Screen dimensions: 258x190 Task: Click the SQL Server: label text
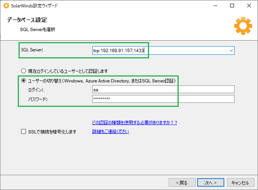(32, 50)
